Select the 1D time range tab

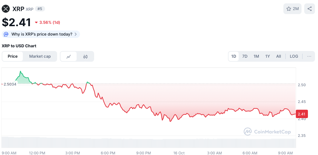(234, 56)
